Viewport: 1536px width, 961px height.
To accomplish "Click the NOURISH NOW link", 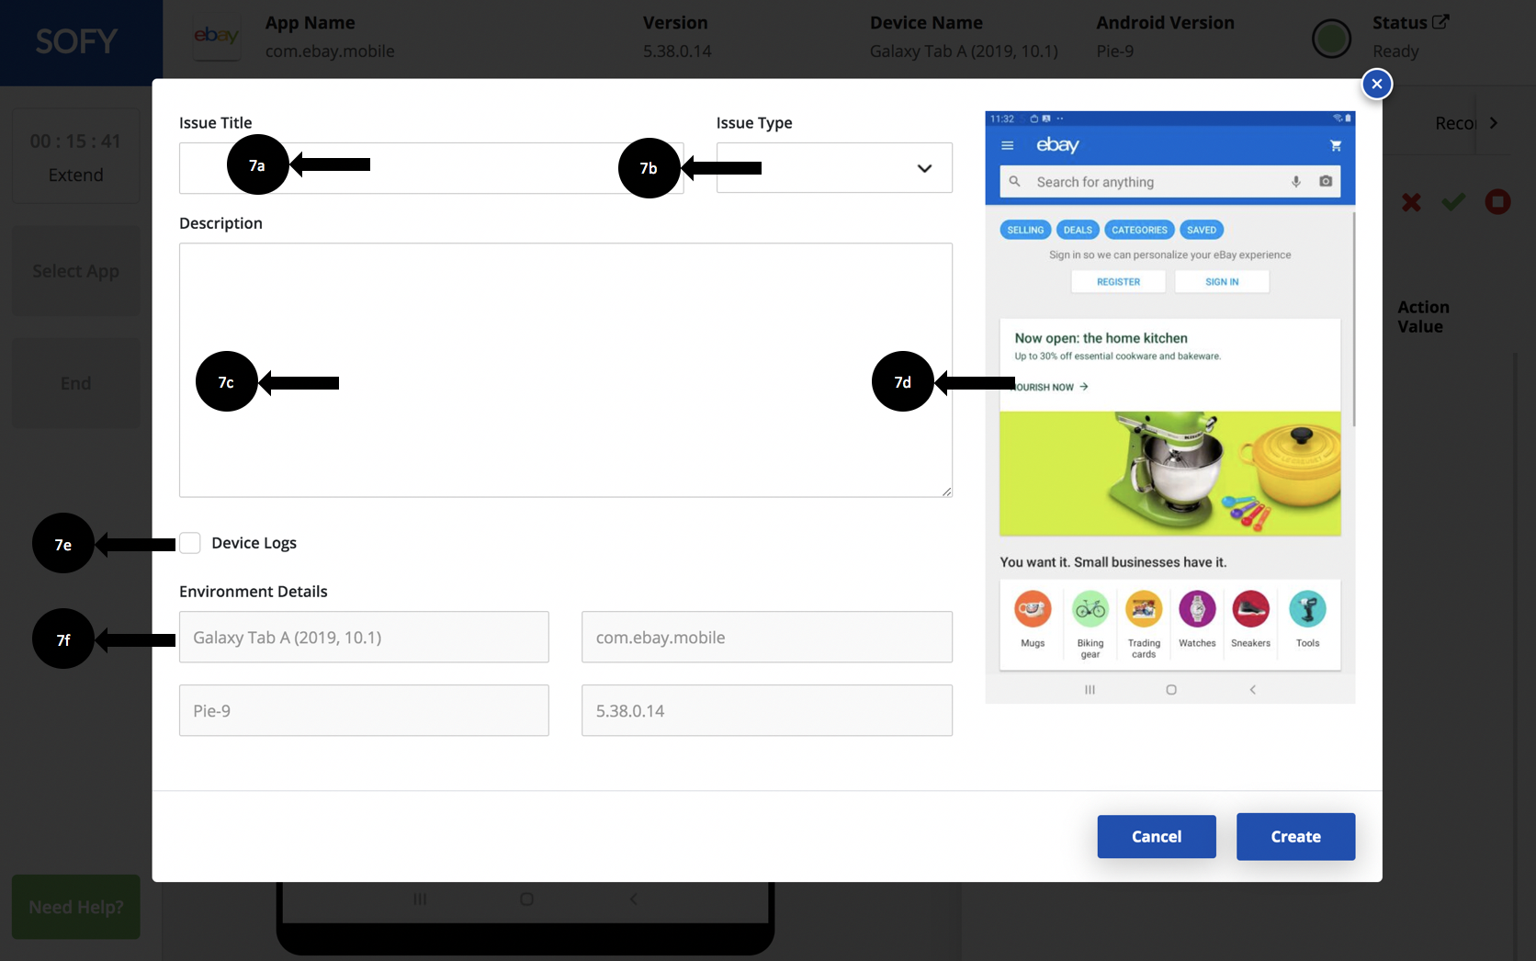I will pyautogui.click(x=1051, y=387).
